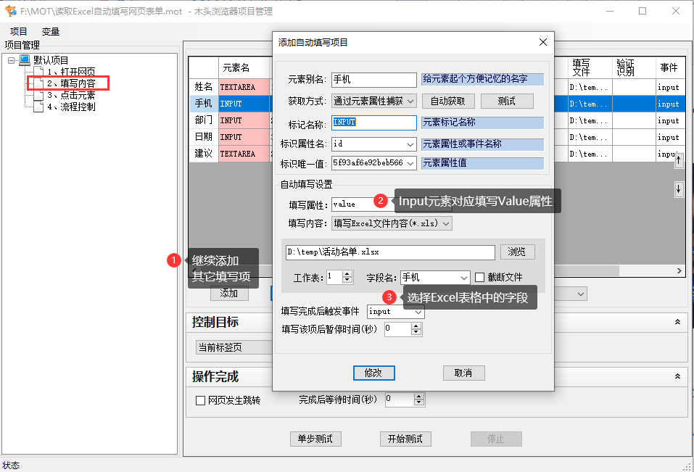Collapse the 默认项目 tree node
The image size is (694, 472).
click(10, 60)
